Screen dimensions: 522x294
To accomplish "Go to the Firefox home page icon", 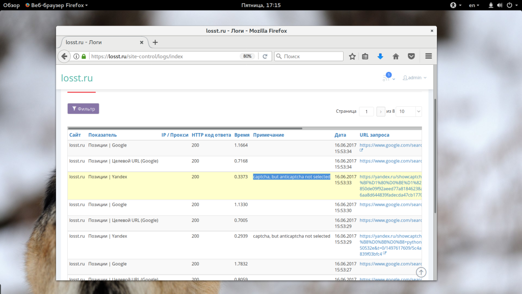I will click(x=396, y=56).
